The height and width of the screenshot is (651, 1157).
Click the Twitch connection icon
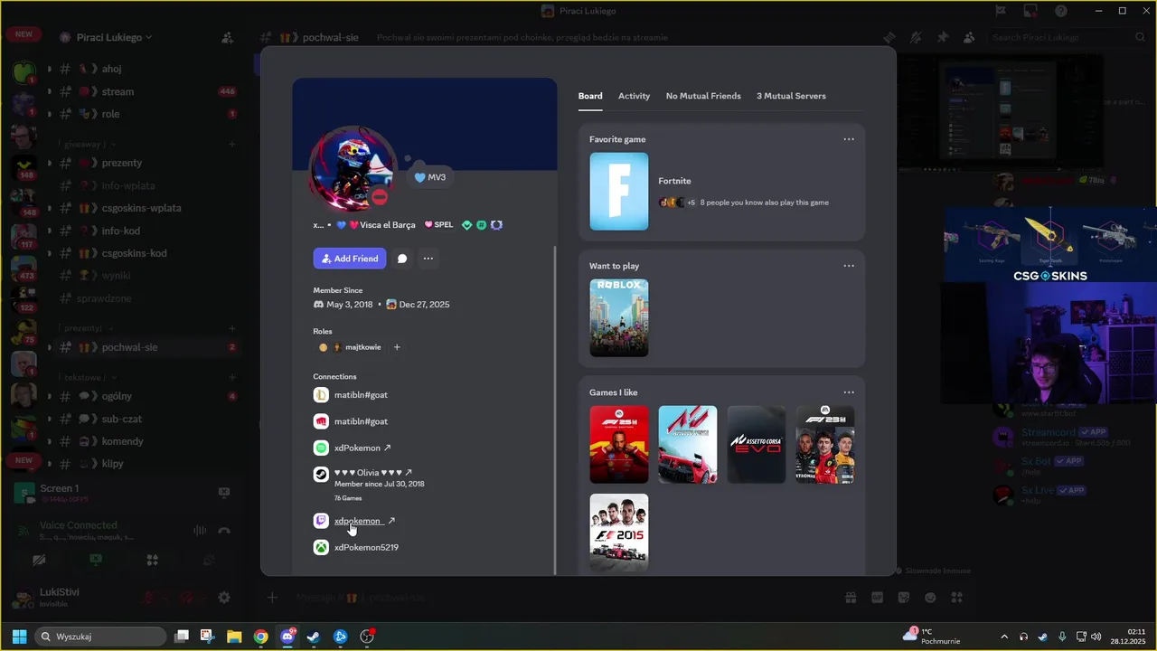click(x=321, y=521)
